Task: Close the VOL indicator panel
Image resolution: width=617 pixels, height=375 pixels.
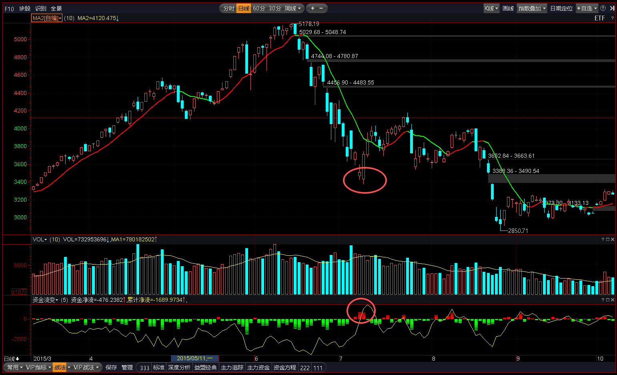Action: click(613, 239)
